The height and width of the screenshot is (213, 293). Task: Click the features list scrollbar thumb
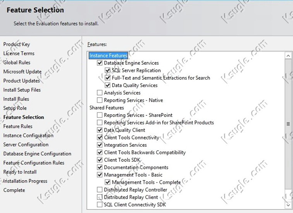[288, 124]
